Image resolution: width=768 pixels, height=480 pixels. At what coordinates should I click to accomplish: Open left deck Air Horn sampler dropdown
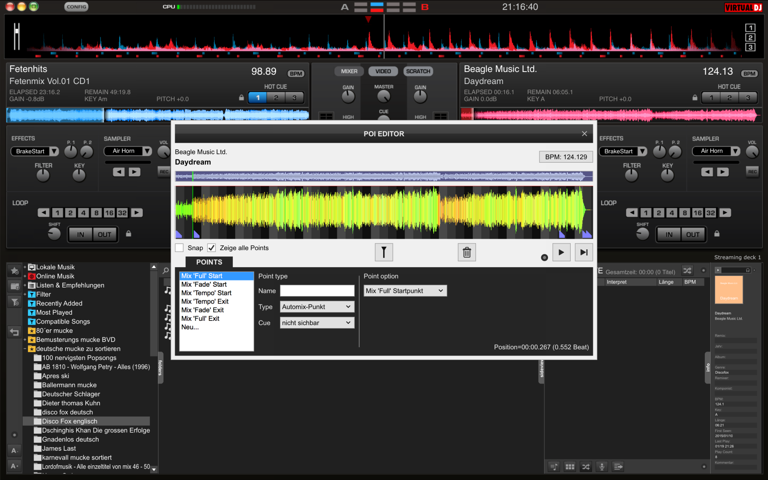click(147, 151)
